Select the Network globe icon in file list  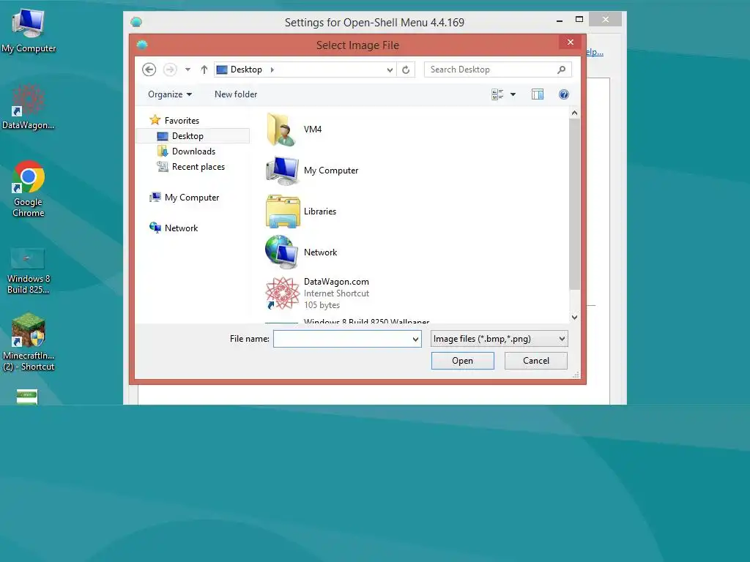pyautogui.click(x=282, y=252)
